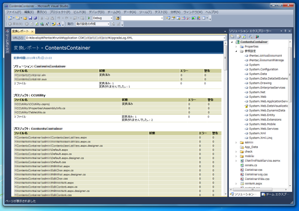Open Solution Explorer window position dropdown arrow
This screenshot has height=211, width=299.
pos(281,31)
